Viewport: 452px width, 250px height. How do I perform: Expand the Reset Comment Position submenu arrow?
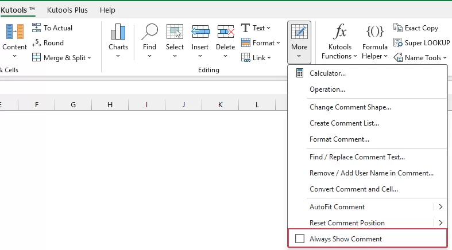click(441, 222)
